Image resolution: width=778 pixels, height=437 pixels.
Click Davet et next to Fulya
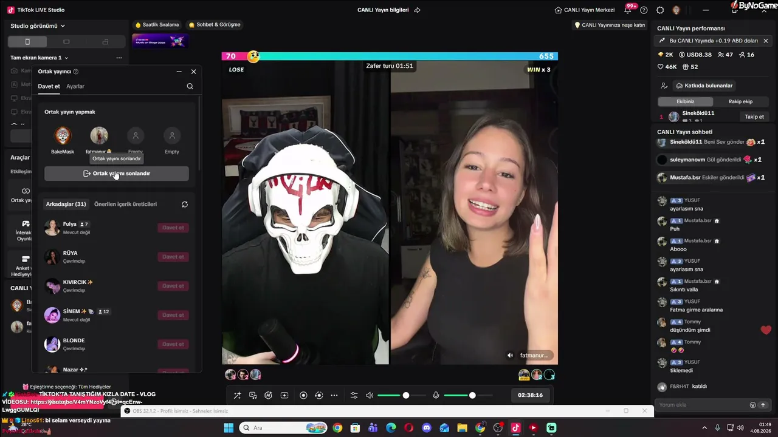pyautogui.click(x=173, y=228)
